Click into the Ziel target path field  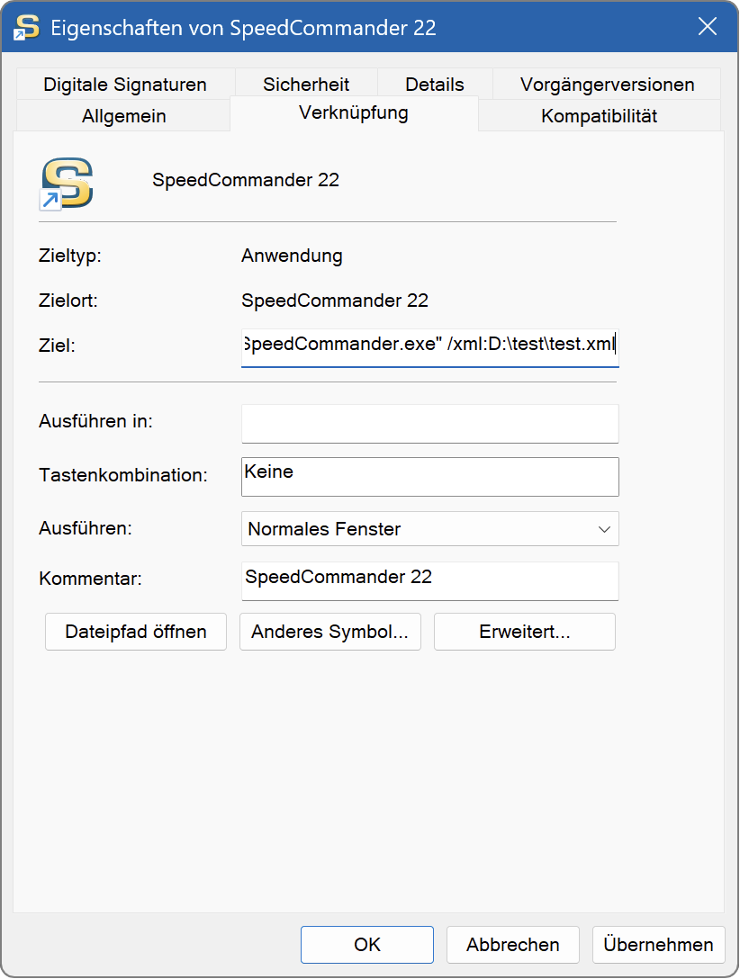[429, 346]
